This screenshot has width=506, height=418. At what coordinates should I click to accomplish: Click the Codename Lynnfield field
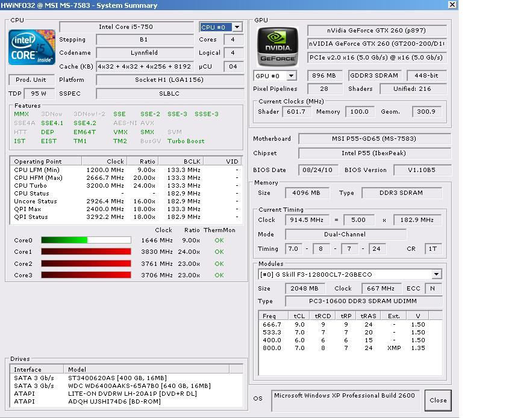click(x=145, y=52)
